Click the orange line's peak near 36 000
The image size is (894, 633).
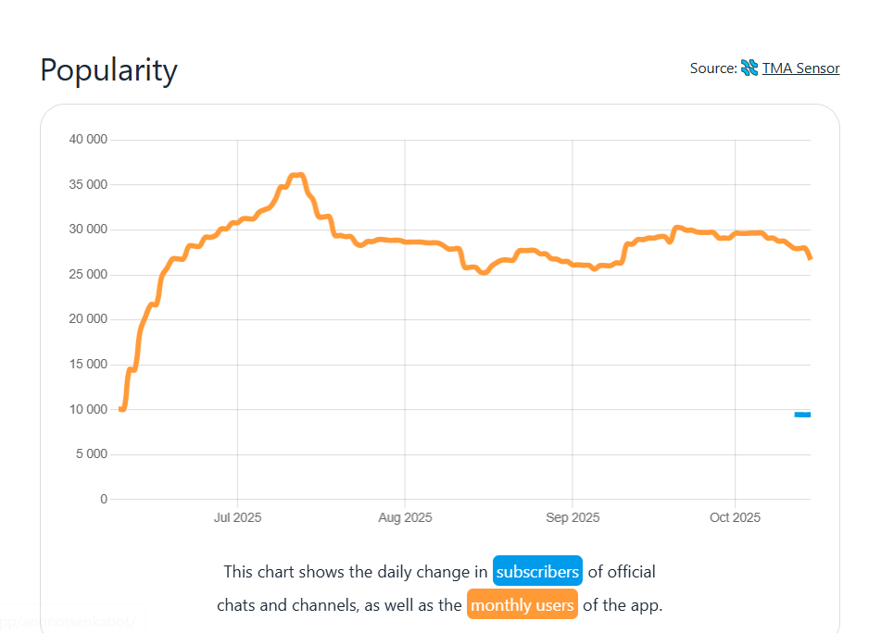(x=296, y=175)
